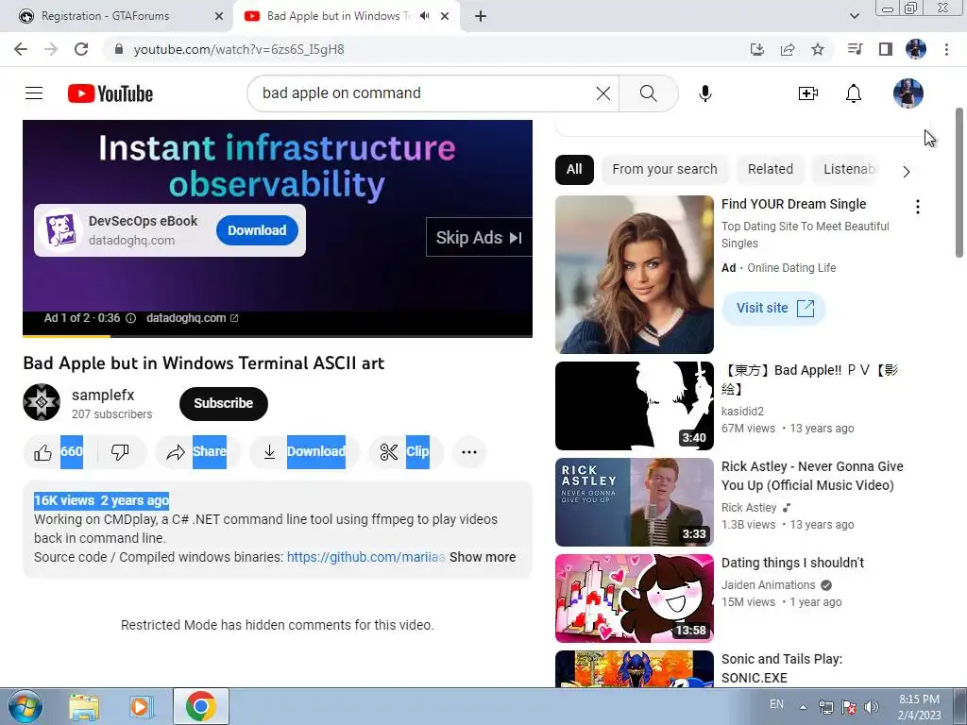
Task: Open Windows Explorer from the taskbar
Action: point(84,706)
